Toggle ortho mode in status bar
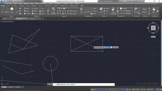162x91 pixels. [x=107, y=89]
